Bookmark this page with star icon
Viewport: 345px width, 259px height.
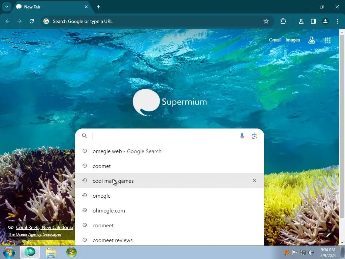[266, 21]
